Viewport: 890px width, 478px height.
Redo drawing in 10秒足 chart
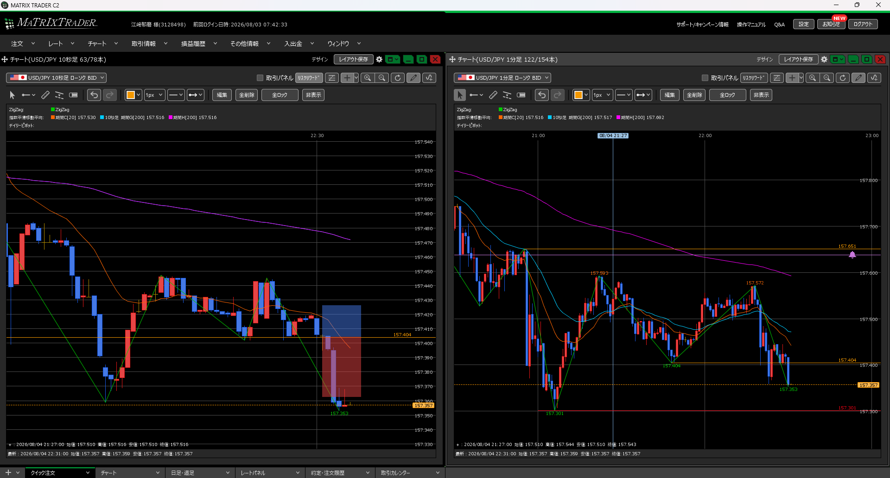[x=110, y=95]
